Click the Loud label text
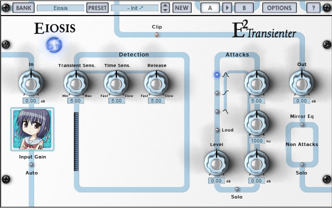 pyautogui.click(x=228, y=130)
